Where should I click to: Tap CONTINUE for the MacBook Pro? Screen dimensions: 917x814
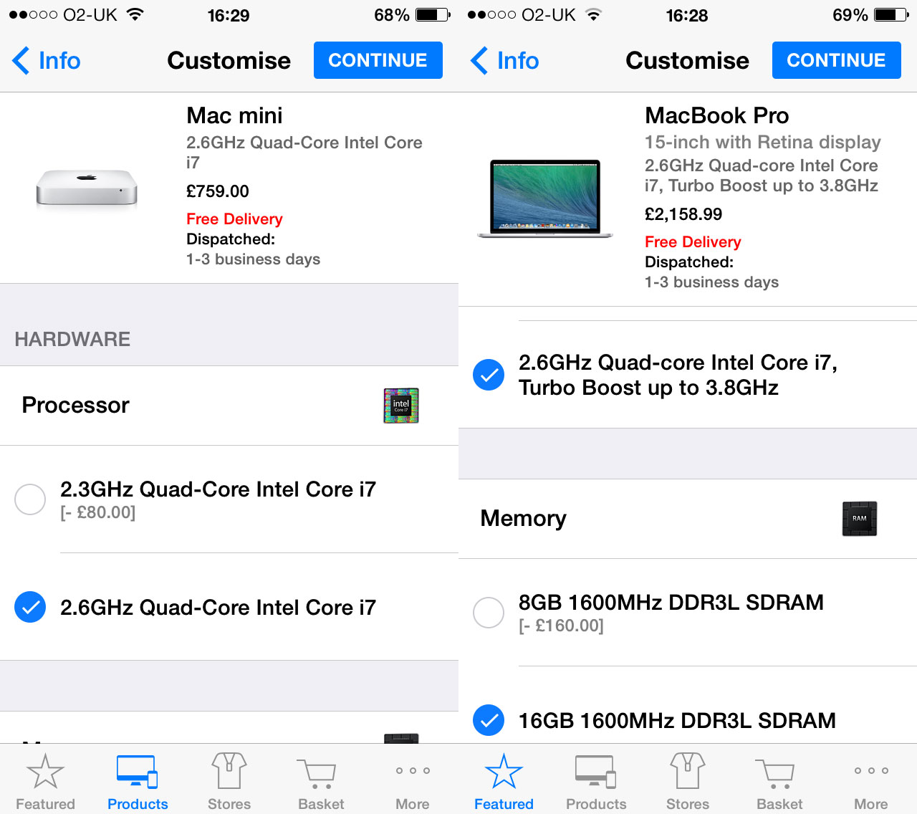click(837, 60)
